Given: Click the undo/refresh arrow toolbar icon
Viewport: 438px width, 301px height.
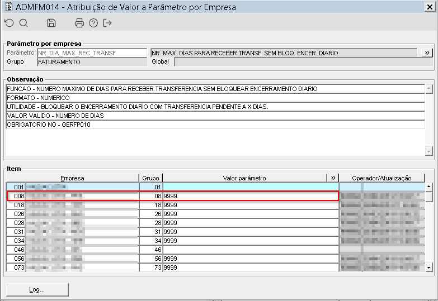Looking at the screenshot, I should 9,23.
